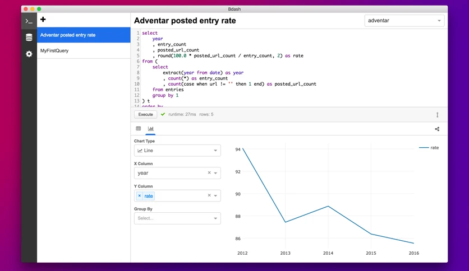
Task: Click the share icon for the query
Action: point(437,129)
